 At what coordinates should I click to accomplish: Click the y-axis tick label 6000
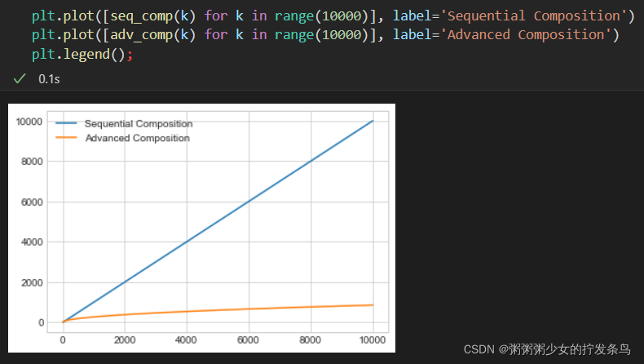[32, 202]
